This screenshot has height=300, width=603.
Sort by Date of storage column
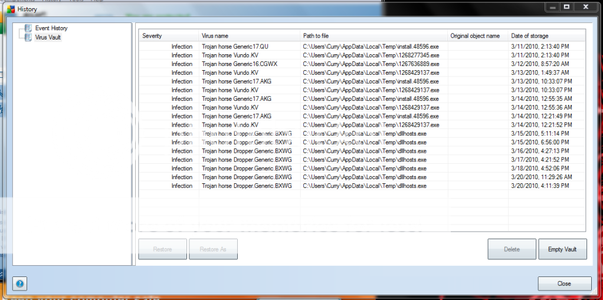tap(546, 36)
